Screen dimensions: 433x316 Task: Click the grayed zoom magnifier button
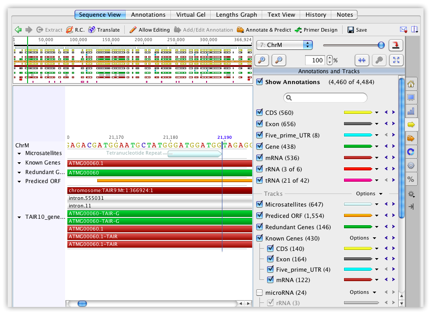379,60
